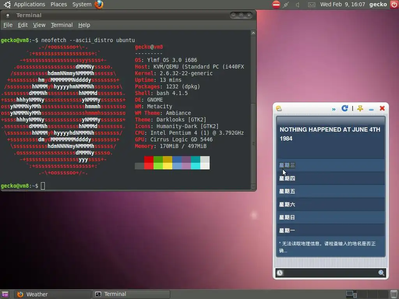Viewport: 399px width, 299px height.
Task: Select the 星期五 forecast row
Action: tap(330, 191)
